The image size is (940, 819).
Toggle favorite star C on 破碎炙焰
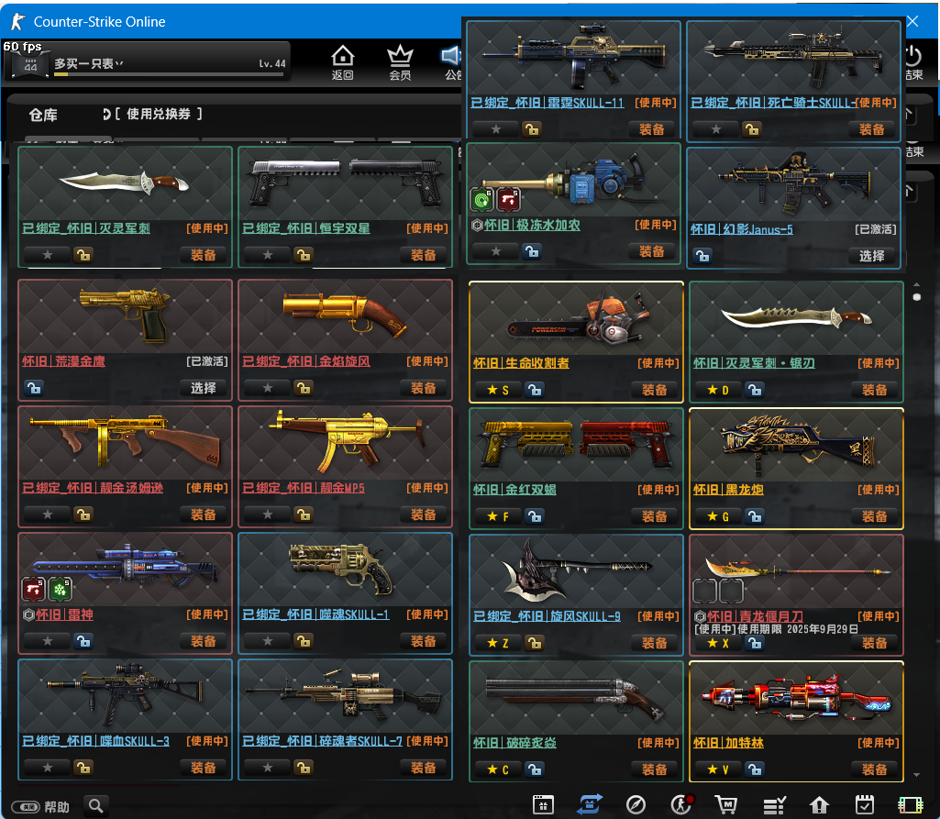pos(498,769)
